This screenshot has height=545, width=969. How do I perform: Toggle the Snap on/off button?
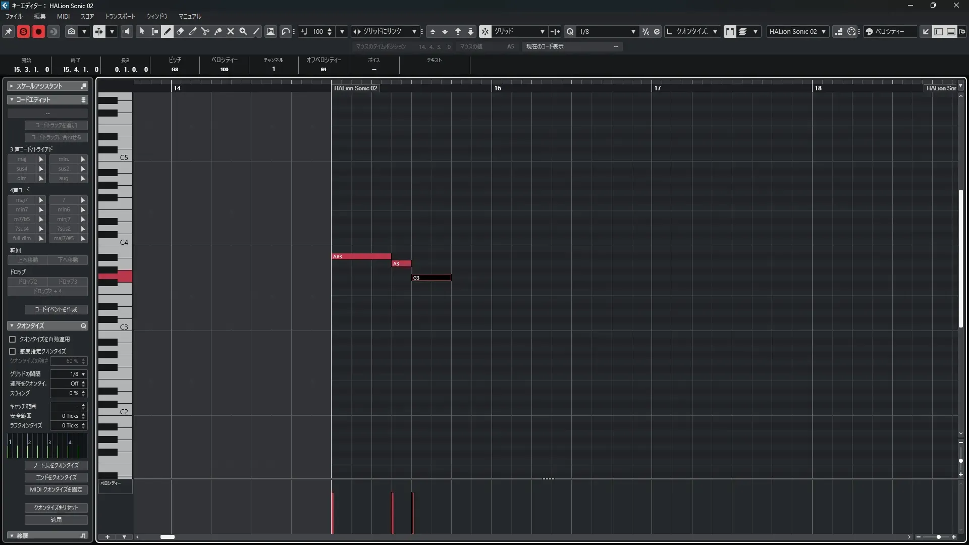point(484,31)
